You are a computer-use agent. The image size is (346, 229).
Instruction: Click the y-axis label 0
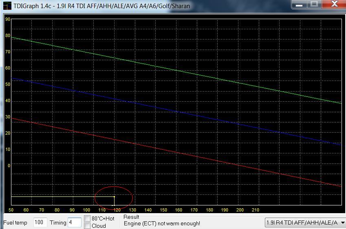(x=9, y=166)
